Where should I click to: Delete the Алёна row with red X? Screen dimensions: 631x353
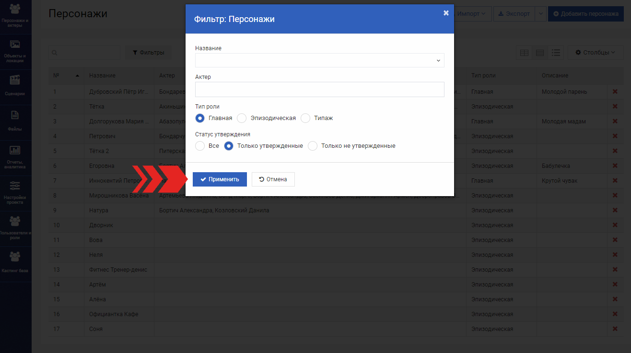click(x=615, y=299)
